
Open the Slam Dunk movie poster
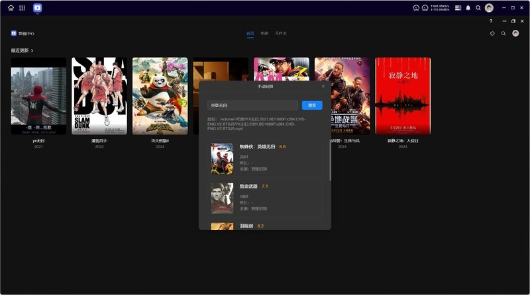click(x=99, y=96)
